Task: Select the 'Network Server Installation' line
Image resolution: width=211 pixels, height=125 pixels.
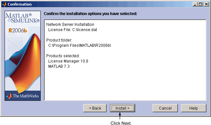Action: tap(70, 25)
